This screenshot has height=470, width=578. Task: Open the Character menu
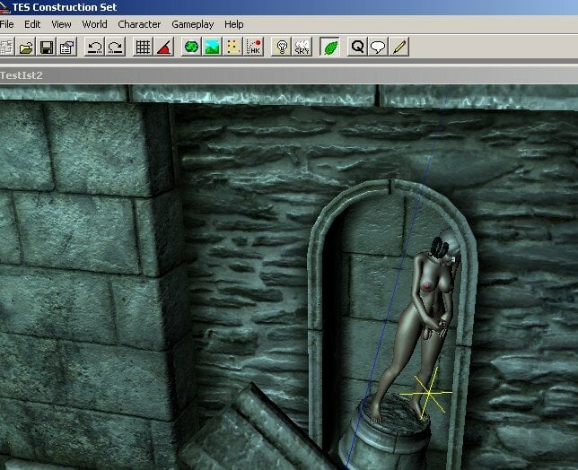(x=139, y=24)
